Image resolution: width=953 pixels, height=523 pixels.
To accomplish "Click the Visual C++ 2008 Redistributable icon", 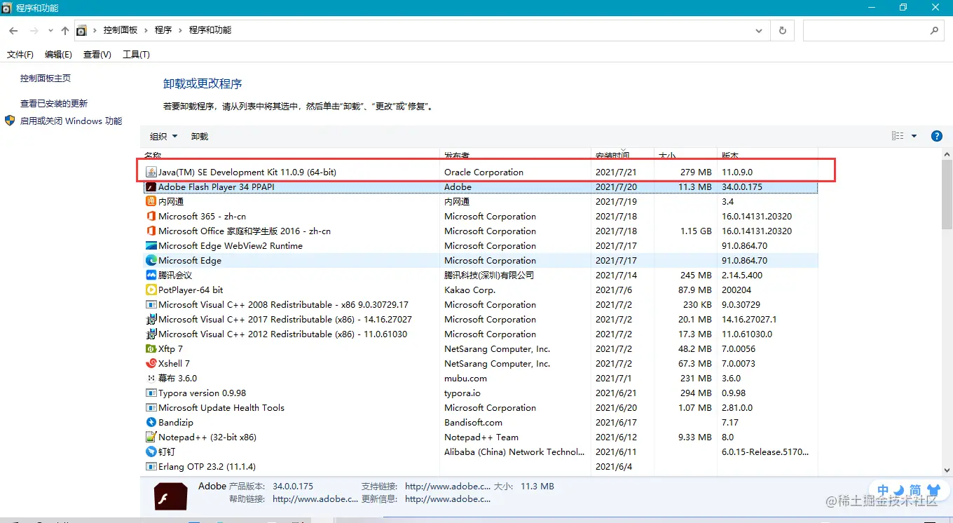I will [151, 305].
